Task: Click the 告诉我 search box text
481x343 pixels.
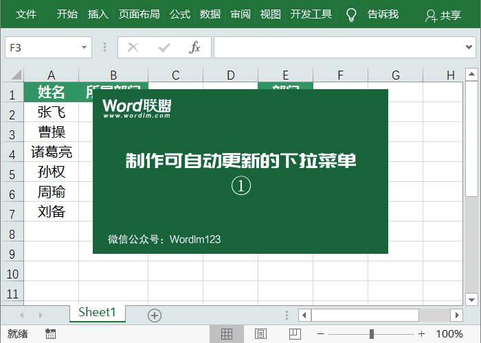Action: tap(383, 14)
